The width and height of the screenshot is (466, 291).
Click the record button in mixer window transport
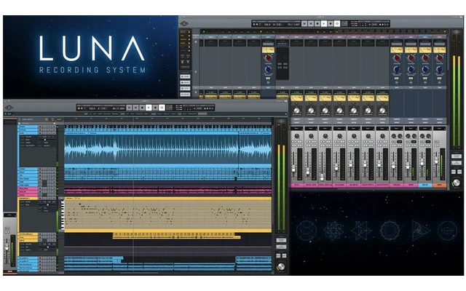(331, 23)
